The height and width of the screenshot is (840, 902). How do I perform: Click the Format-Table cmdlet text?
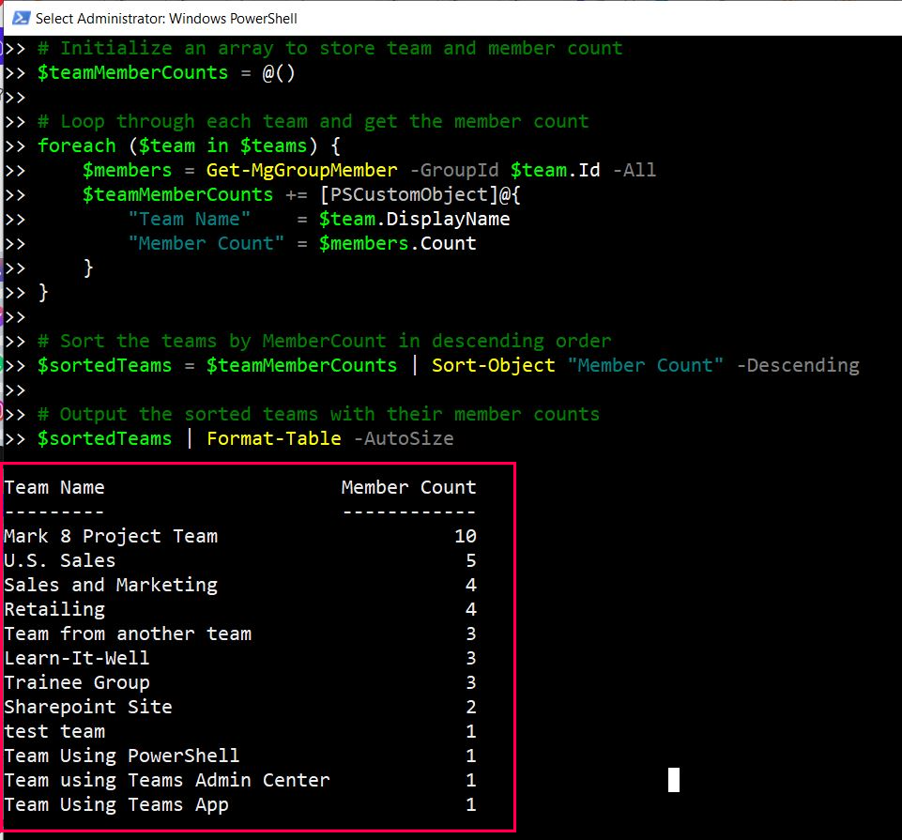(x=273, y=439)
